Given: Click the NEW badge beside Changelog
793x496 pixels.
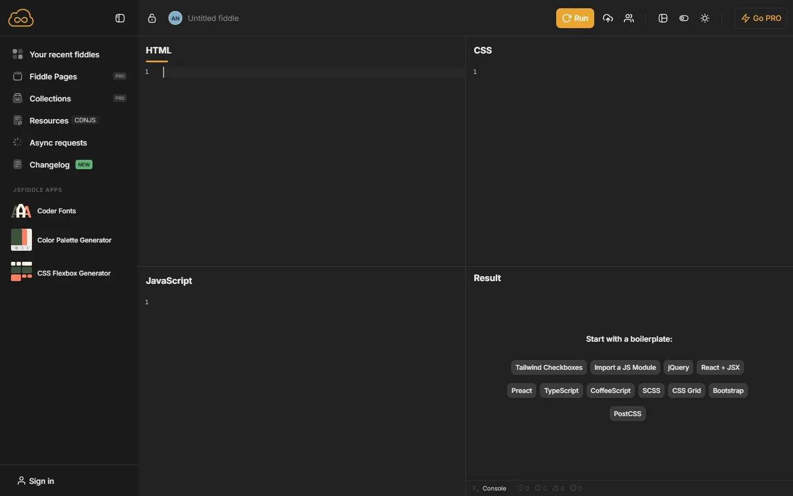Looking at the screenshot, I should coord(84,165).
